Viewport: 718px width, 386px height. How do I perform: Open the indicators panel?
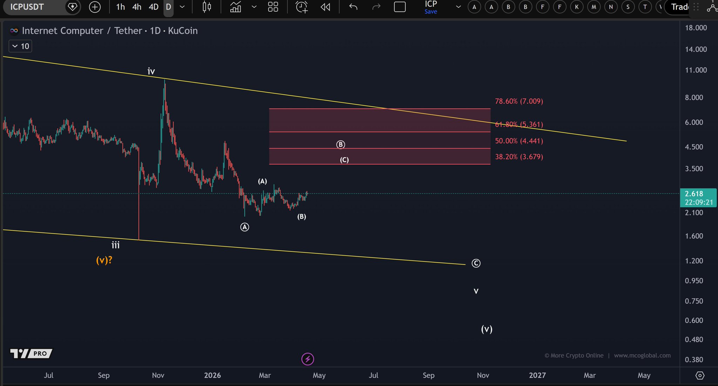click(x=235, y=7)
